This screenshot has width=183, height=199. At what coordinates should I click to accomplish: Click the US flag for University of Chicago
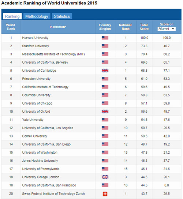[105, 103]
